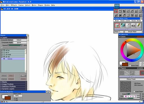Select the triangle-shaped tool in the toolbox
The height and width of the screenshot is (104, 144).
[136, 15]
